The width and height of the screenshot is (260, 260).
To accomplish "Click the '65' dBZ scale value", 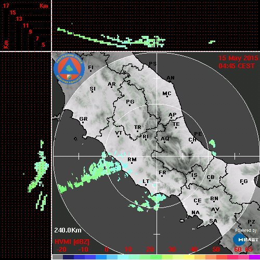I will click(x=249, y=250).
